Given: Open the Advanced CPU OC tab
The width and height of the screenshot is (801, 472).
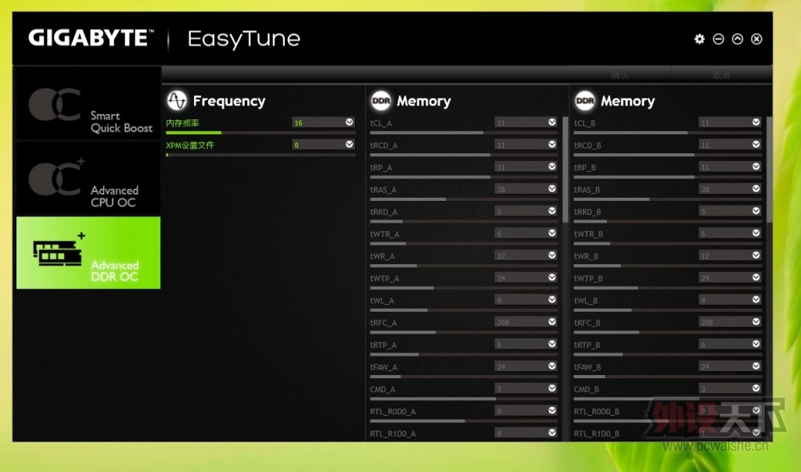Looking at the screenshot, I should point(88,179).
